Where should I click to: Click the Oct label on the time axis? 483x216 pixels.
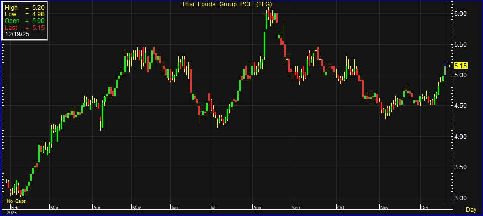click(x=341, y=208)
